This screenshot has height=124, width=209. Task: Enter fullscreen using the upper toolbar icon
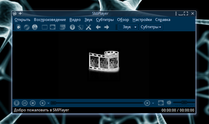pos(53,27)
